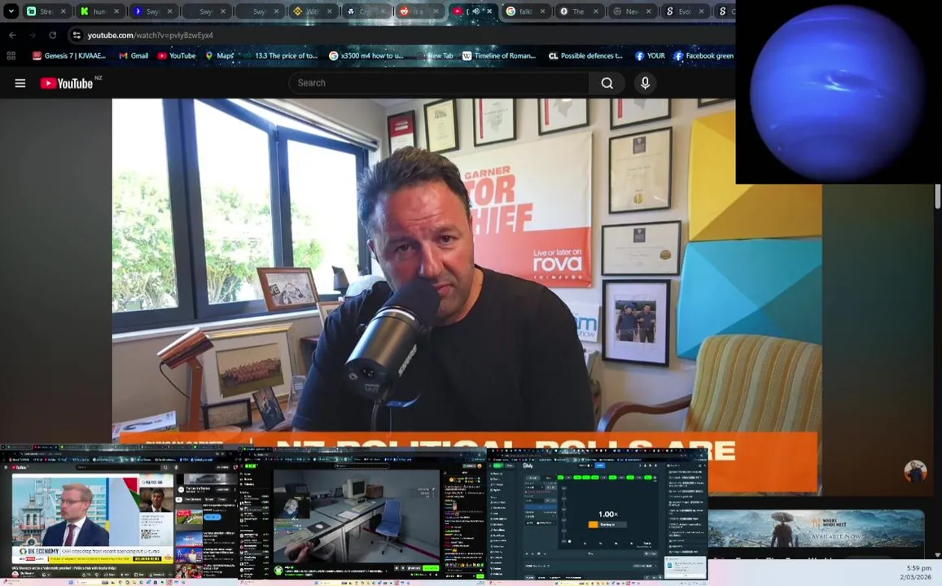Click the round channel avatar beside the video
This screenshot has height=586, width=942.
(x=915, y=472)
